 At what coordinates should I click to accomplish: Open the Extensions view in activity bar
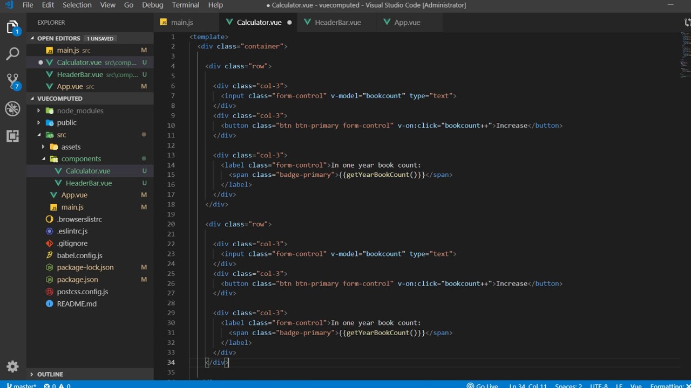tap(12, 136)
